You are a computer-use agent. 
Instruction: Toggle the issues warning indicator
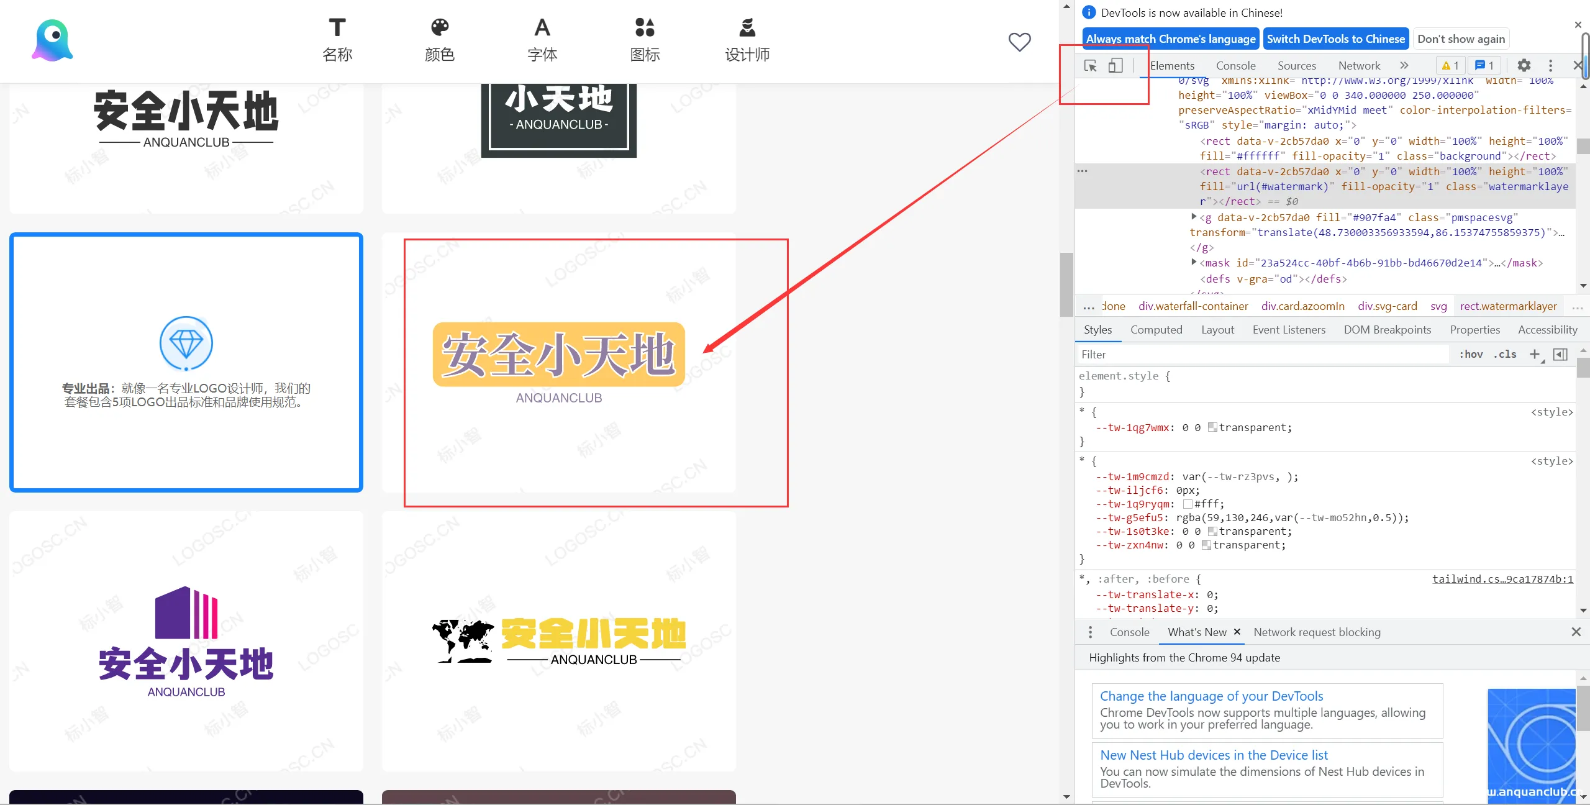(x=1450, y=65)
